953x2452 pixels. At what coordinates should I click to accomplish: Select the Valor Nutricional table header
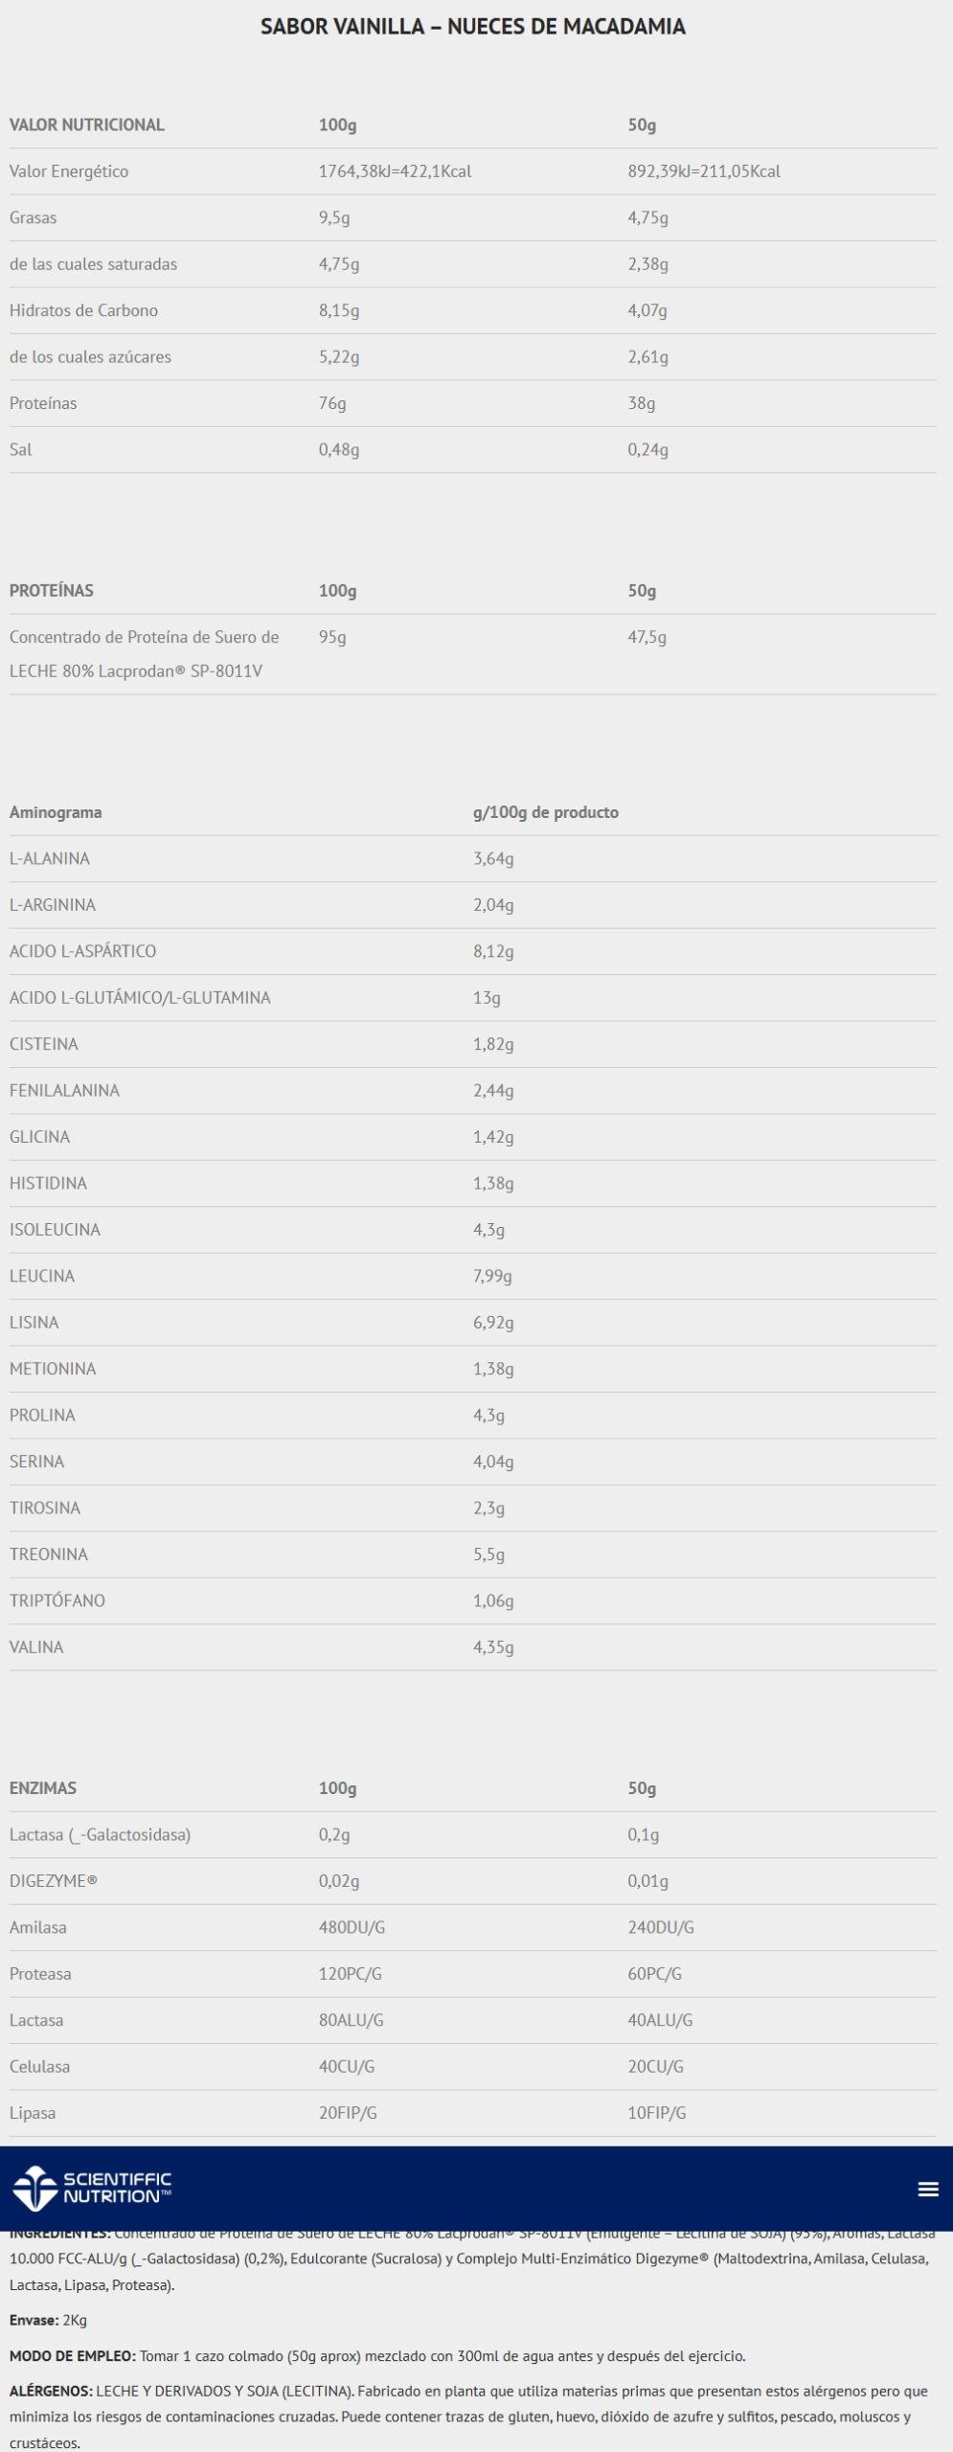point(87,125)
